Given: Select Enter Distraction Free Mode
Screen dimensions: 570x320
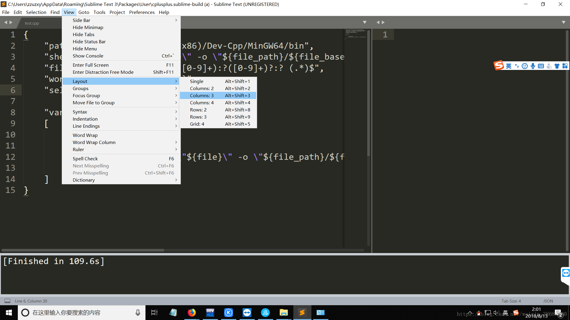Looking at the screenshot, I should tap(121, 72).
